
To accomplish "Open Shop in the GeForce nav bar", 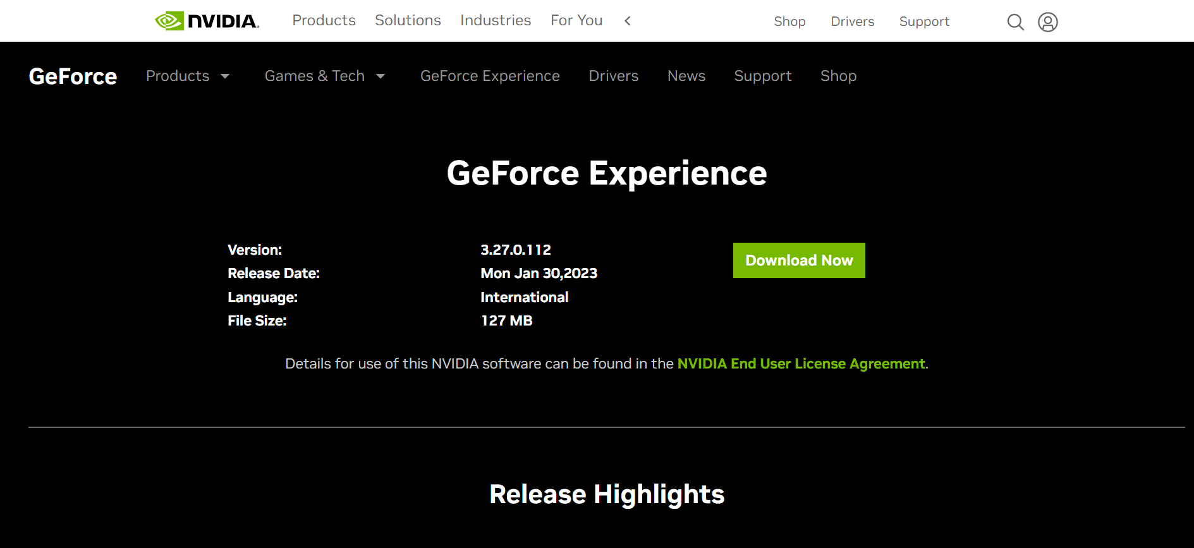I will click(x=838, y=76).
